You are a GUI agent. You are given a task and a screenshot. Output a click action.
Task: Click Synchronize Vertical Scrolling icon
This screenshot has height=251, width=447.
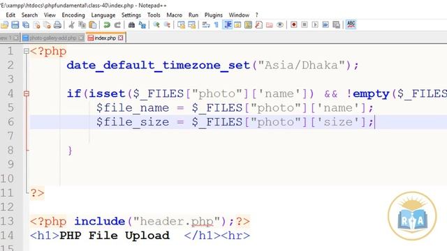click(x=181, y=25)
